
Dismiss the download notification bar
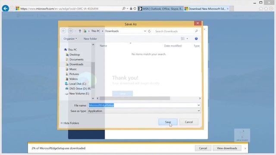click(x=245, y=149)
